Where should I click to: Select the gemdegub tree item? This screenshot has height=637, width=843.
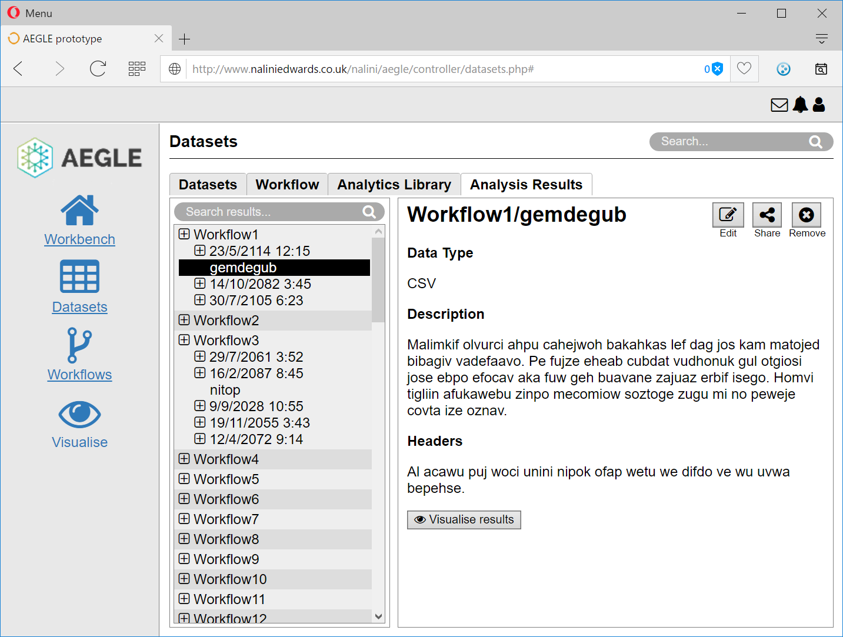click(x=274, y=268)
